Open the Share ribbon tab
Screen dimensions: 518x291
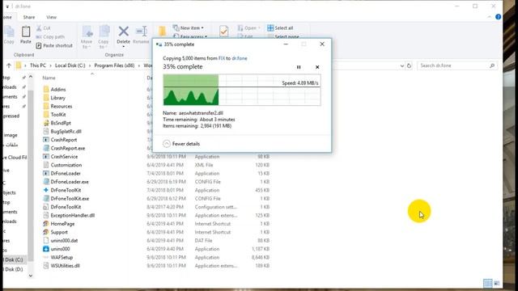tap(29, 17)
